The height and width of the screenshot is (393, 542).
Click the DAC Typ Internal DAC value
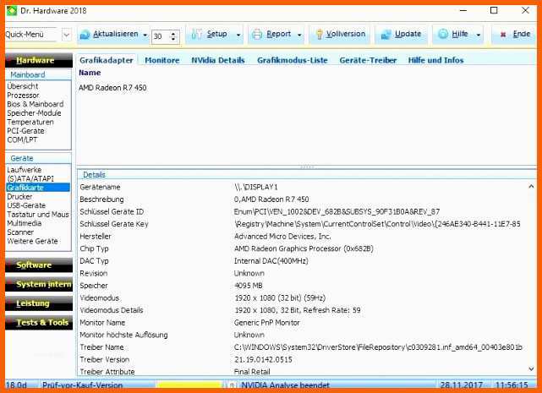tap(271, 261)
